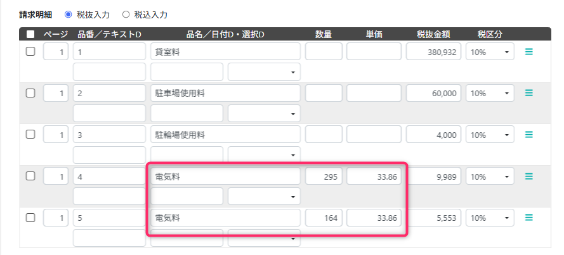This screenshot has height=255, width=564.
Task: Expand the 選択D dropdown below first 電気料 row
Action: pyautogui.click(x=264, y=197)
